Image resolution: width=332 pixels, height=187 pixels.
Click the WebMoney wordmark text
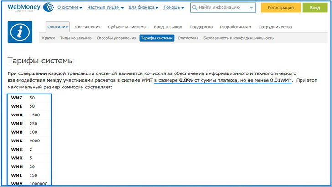[24, 7]
